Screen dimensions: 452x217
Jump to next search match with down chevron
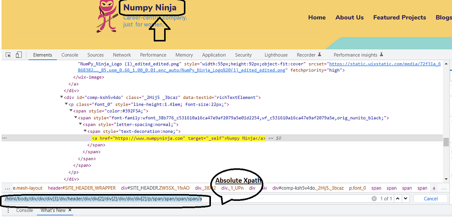405,199
